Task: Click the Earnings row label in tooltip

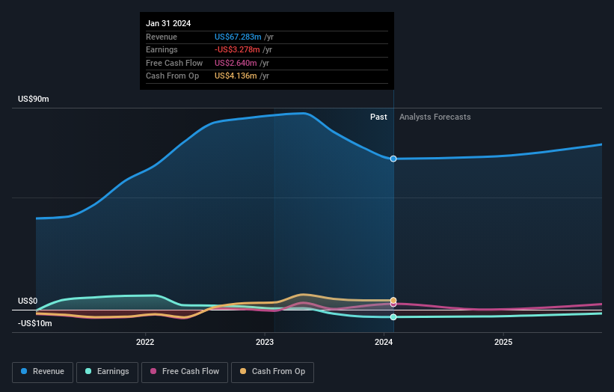Action: pyautogui.click(x=162, y=49)
